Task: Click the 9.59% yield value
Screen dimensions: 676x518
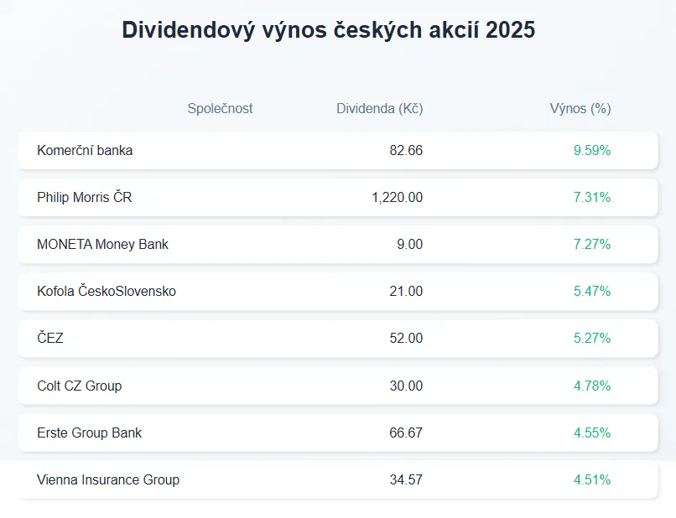Action: [591, 151]
